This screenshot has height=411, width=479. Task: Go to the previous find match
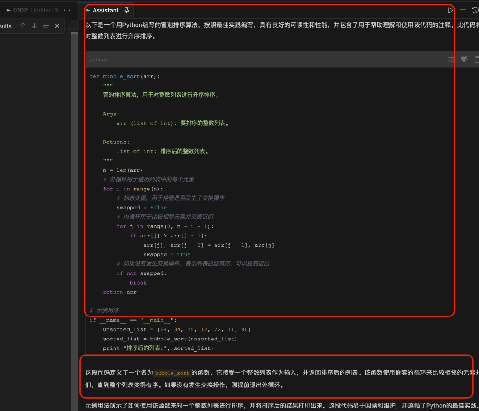[23, 26]
